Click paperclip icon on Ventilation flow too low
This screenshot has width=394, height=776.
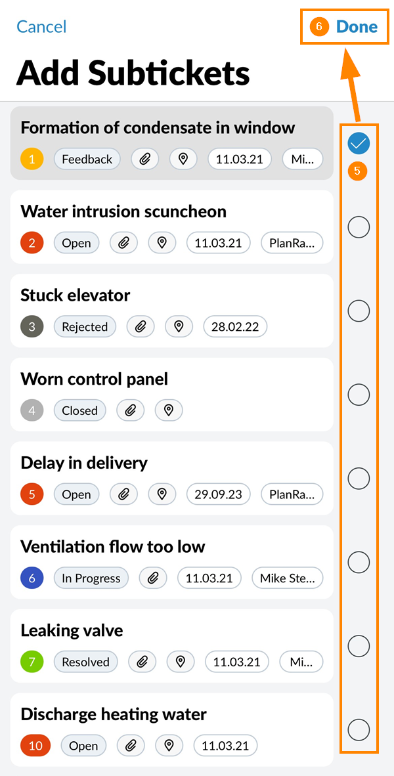(x=153, y=578)
